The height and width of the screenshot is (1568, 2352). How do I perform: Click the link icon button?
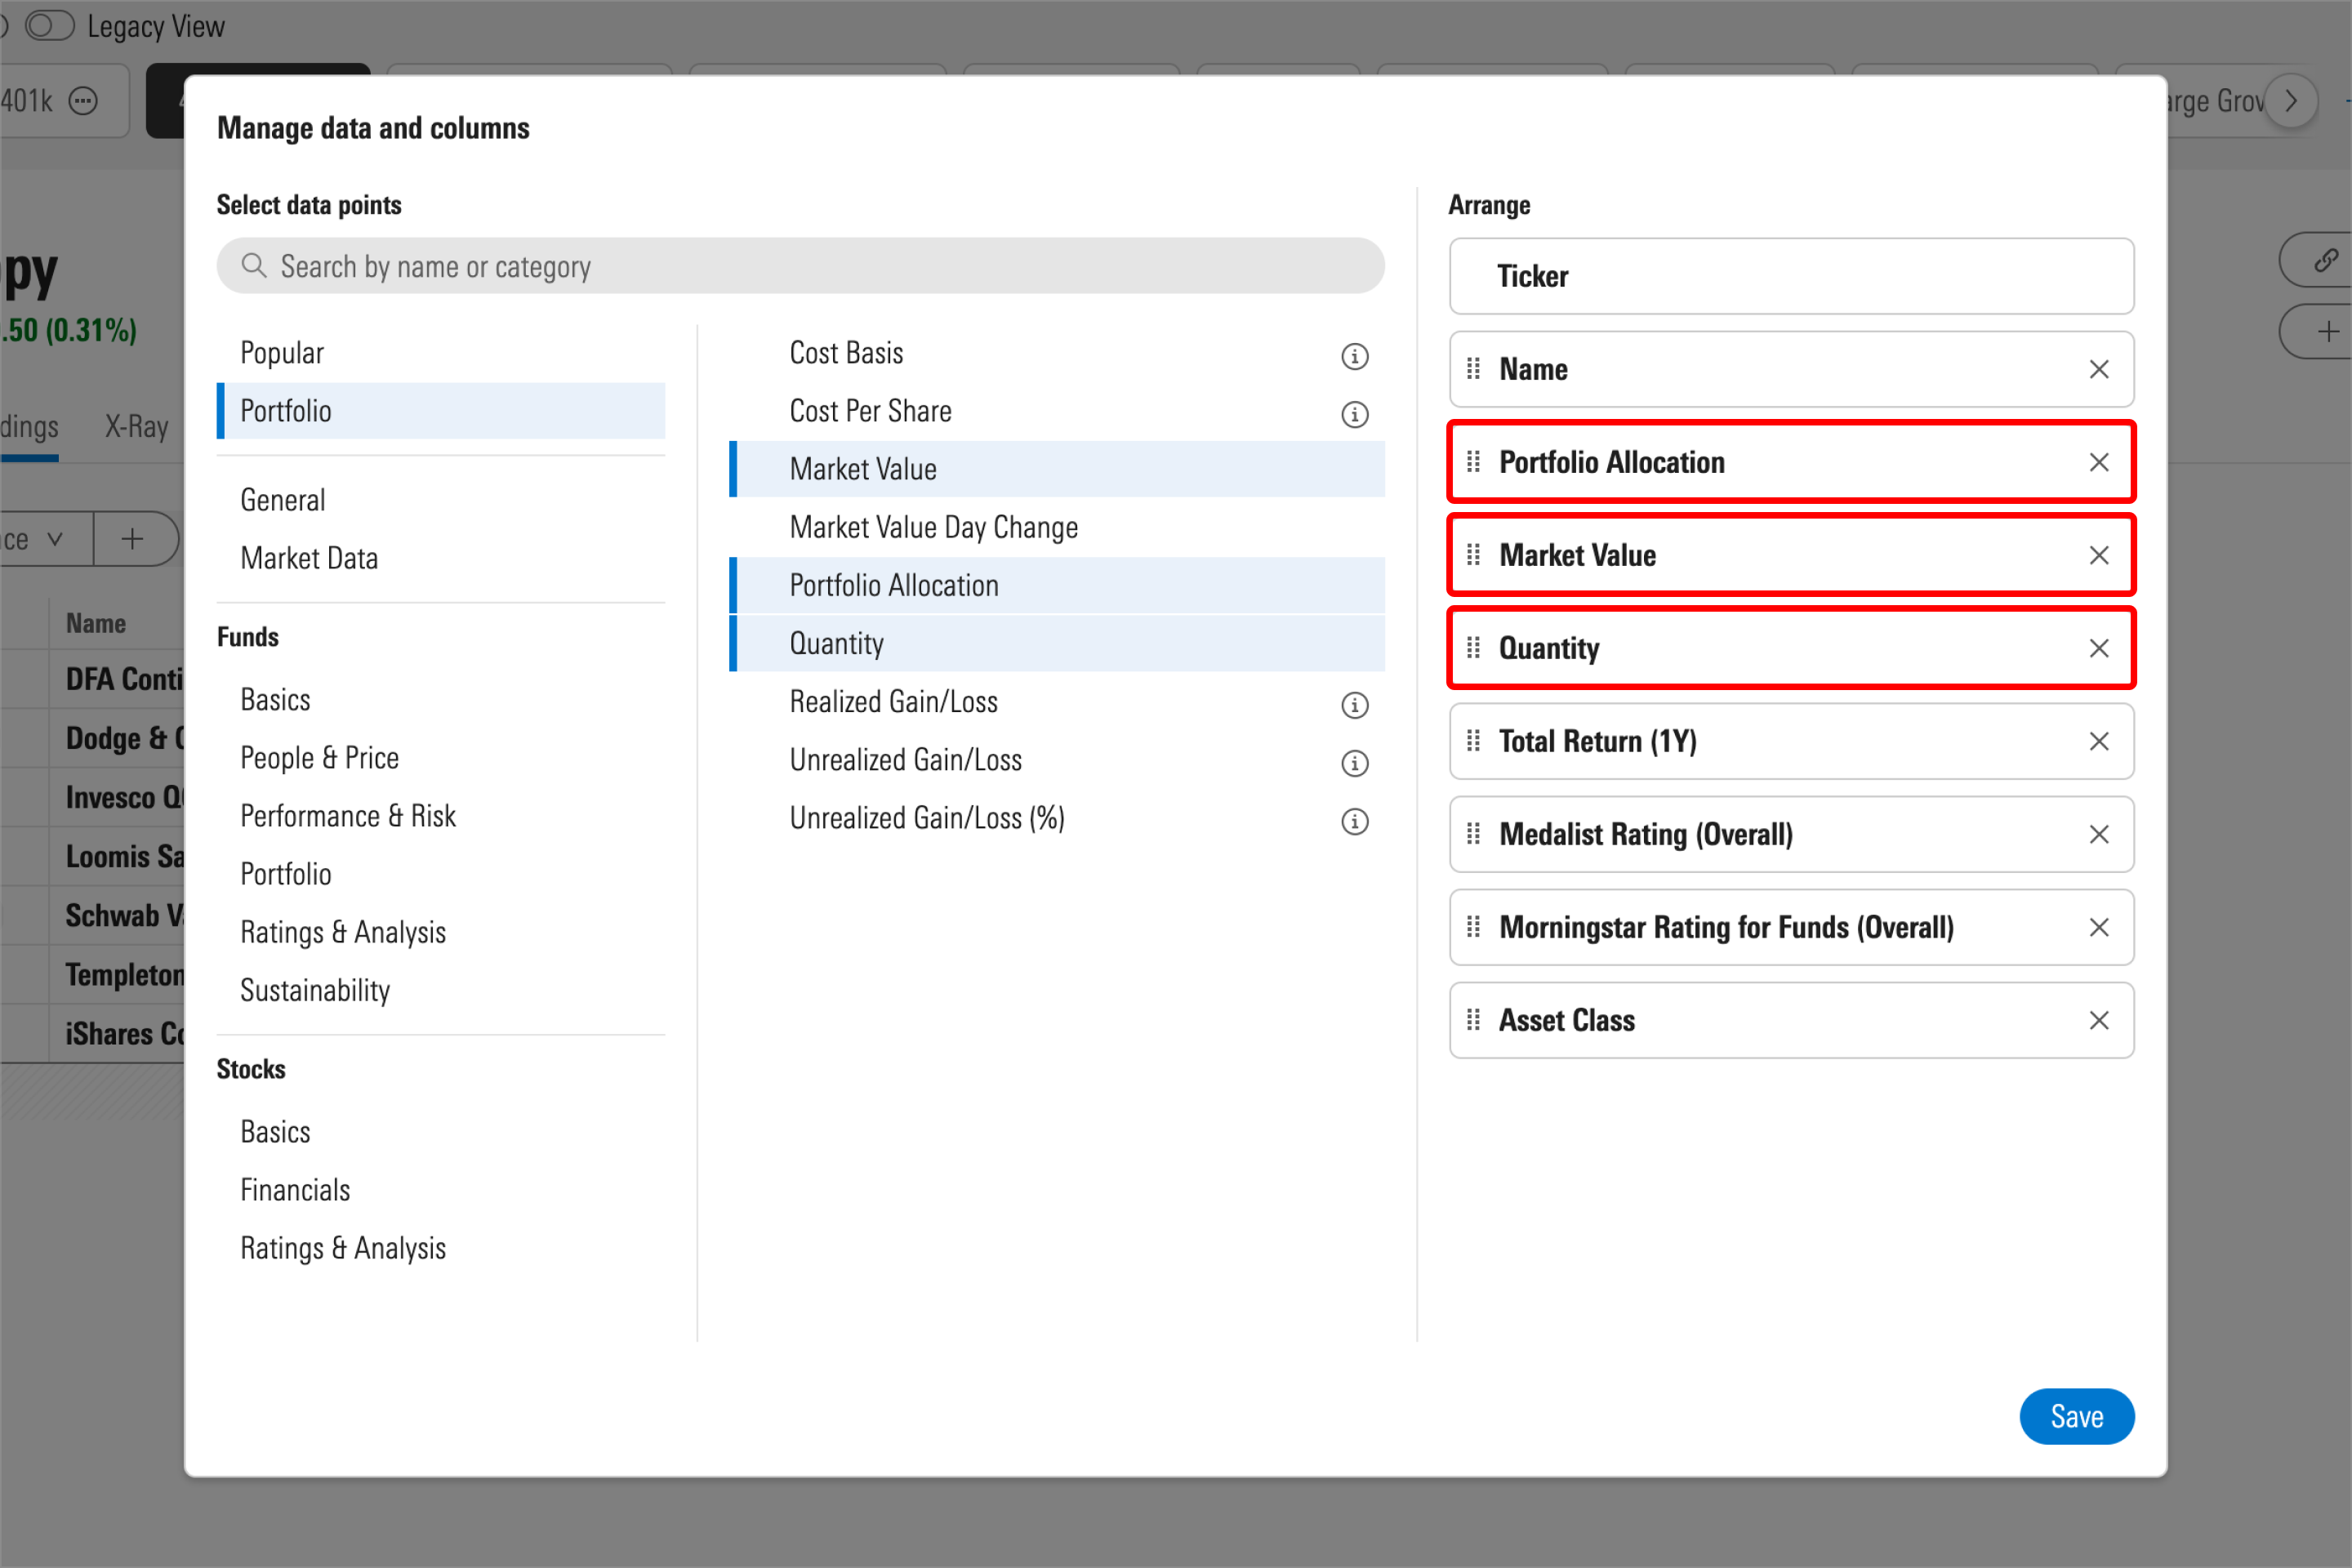click(2325, 260)
